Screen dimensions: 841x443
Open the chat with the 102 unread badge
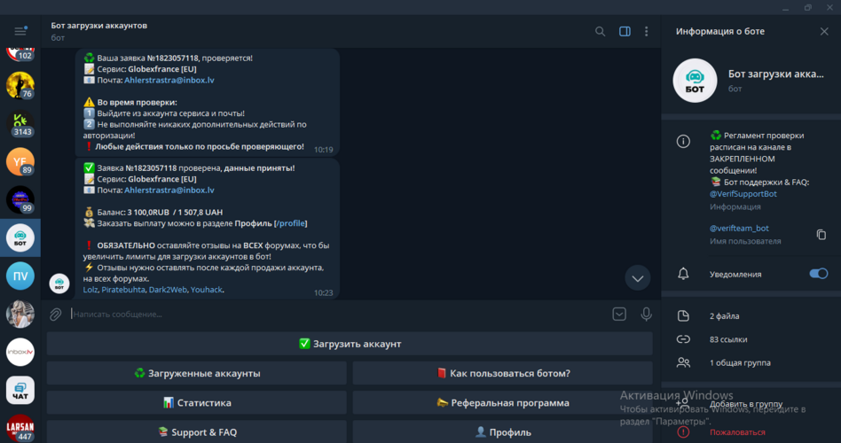coord(20,52)
